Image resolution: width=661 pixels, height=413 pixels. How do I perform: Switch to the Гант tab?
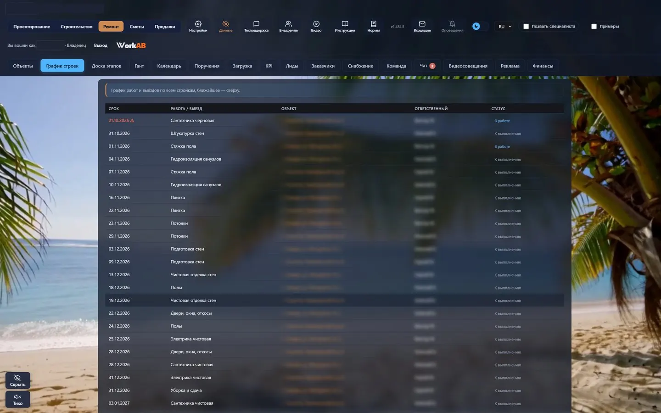pos(140,66)
